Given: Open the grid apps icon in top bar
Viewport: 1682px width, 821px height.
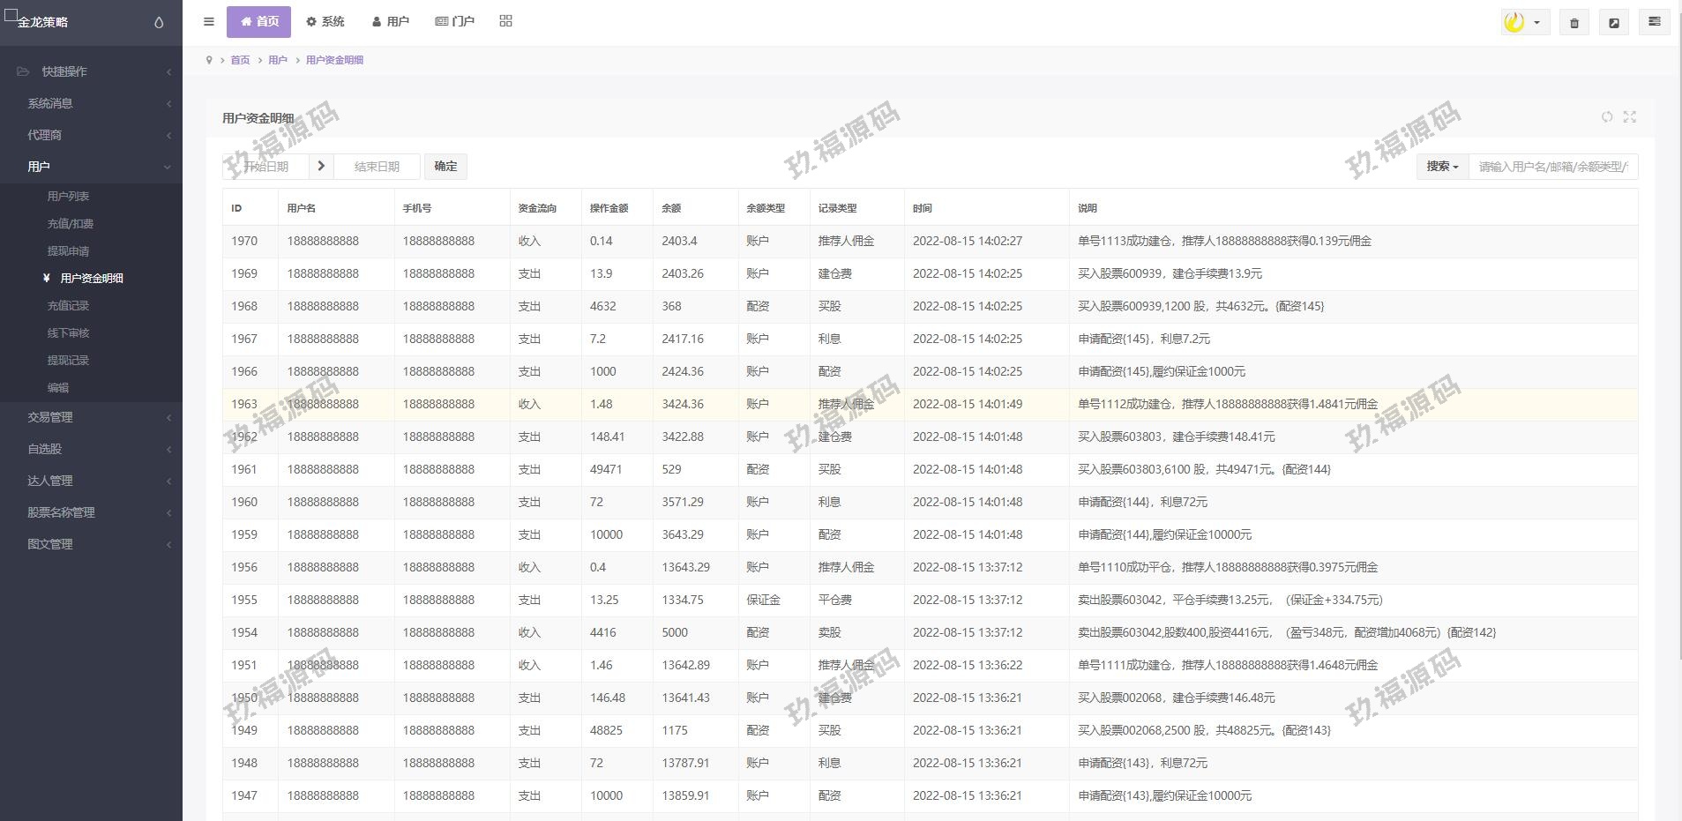Looking at the screenshot, I should pos(505,21).
